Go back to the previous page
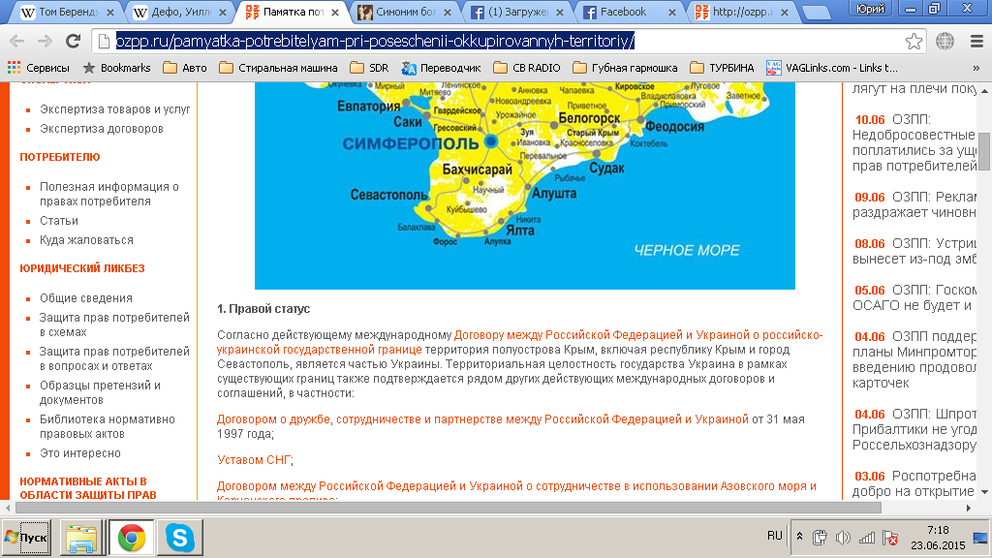The image size is (992, 558). 17,42
